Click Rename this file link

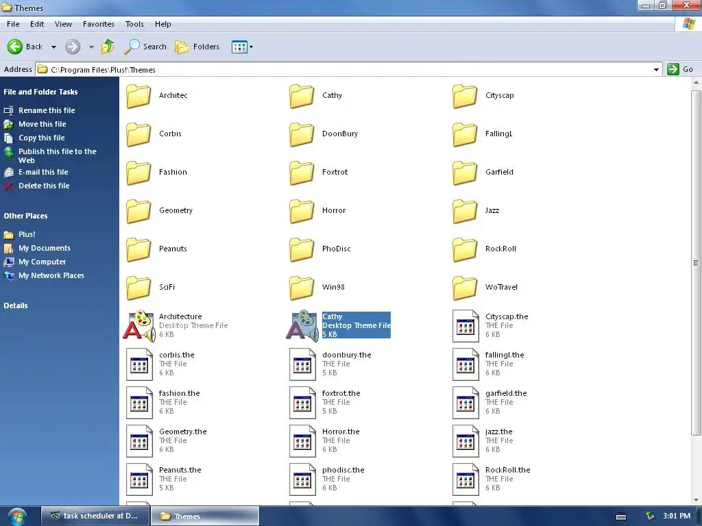click(x=47, y=110)
